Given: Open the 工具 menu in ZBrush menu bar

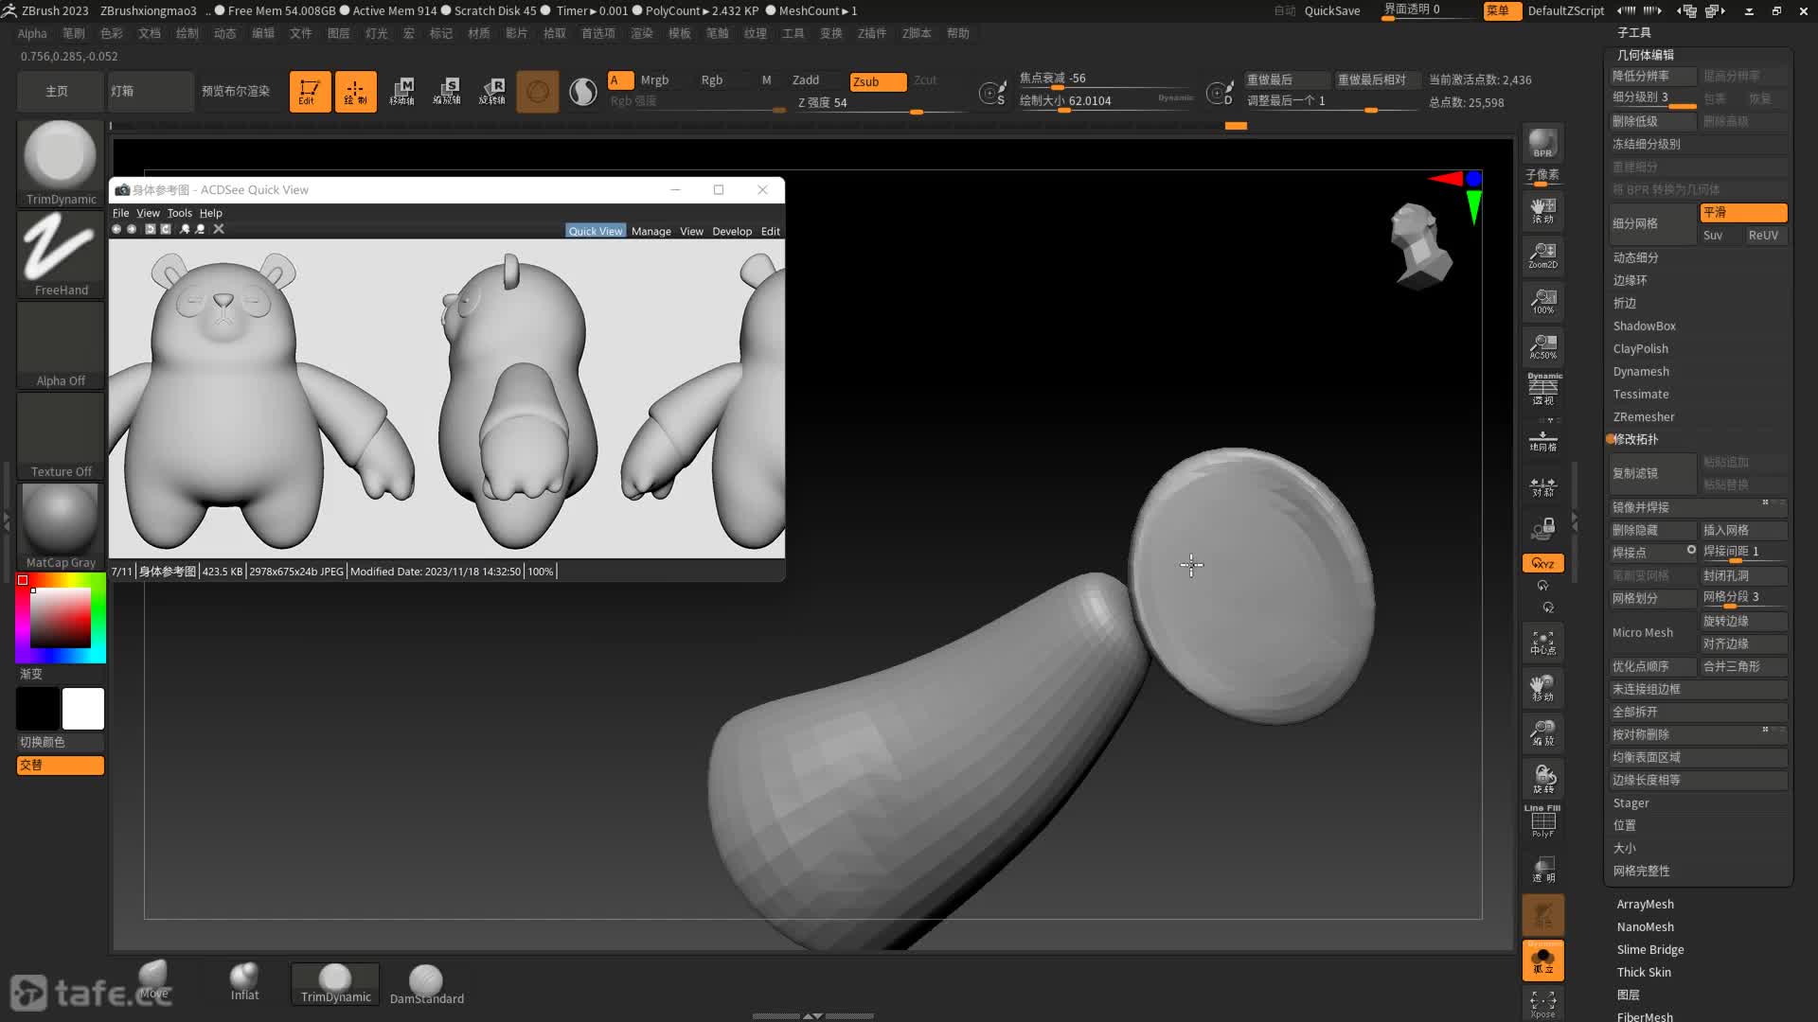Looking at the screenshot, I should (x=793, y=33).
